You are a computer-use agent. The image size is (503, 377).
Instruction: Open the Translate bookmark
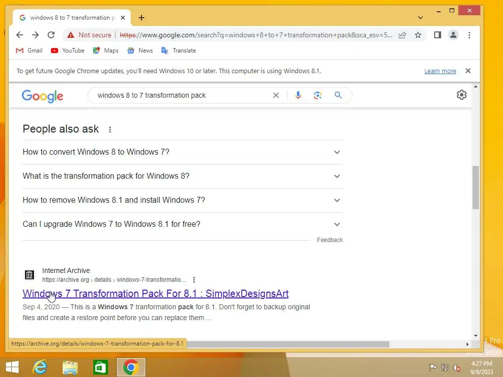click(x=178, y=51)
